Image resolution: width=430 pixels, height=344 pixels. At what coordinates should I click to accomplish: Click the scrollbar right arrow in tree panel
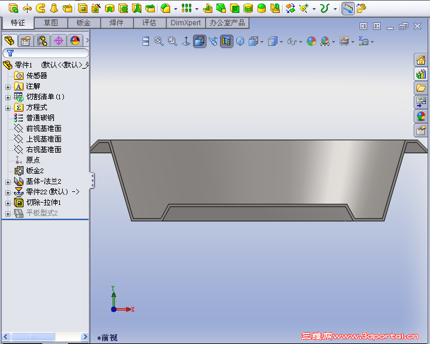[x=85, y=336]
